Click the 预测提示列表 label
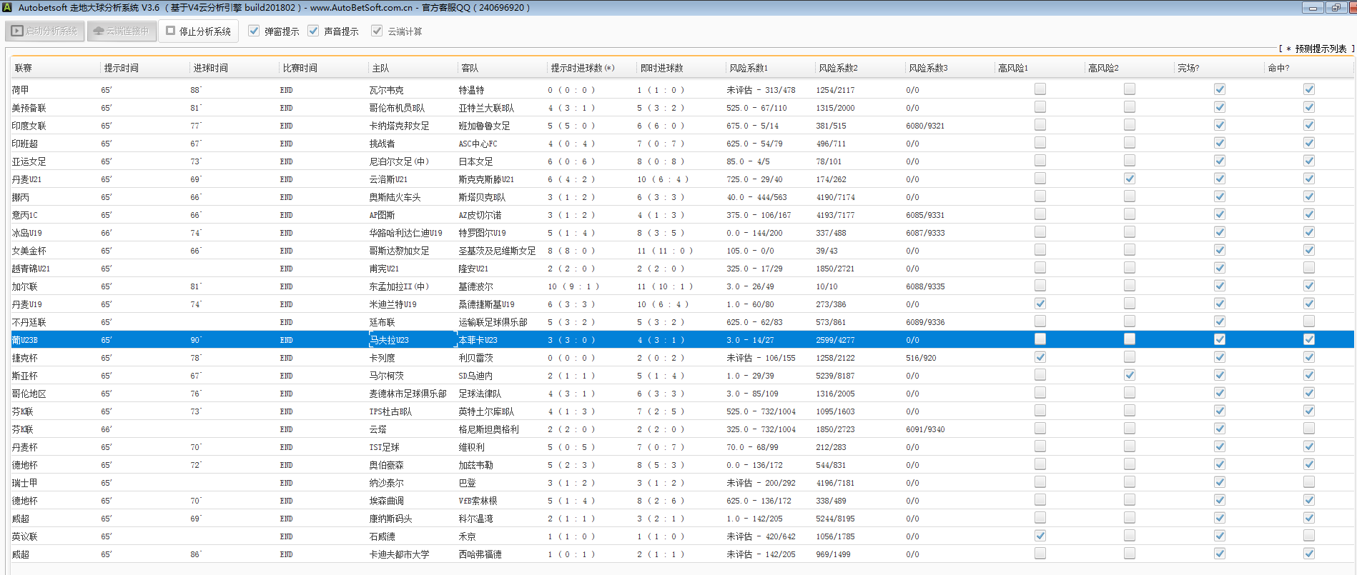The image size is (1357, 575). pyautogui.click(x=1320, y=49)
